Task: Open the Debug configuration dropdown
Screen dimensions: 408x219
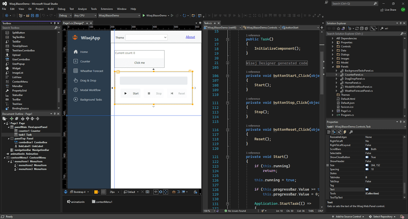Action: pos(65,15)
